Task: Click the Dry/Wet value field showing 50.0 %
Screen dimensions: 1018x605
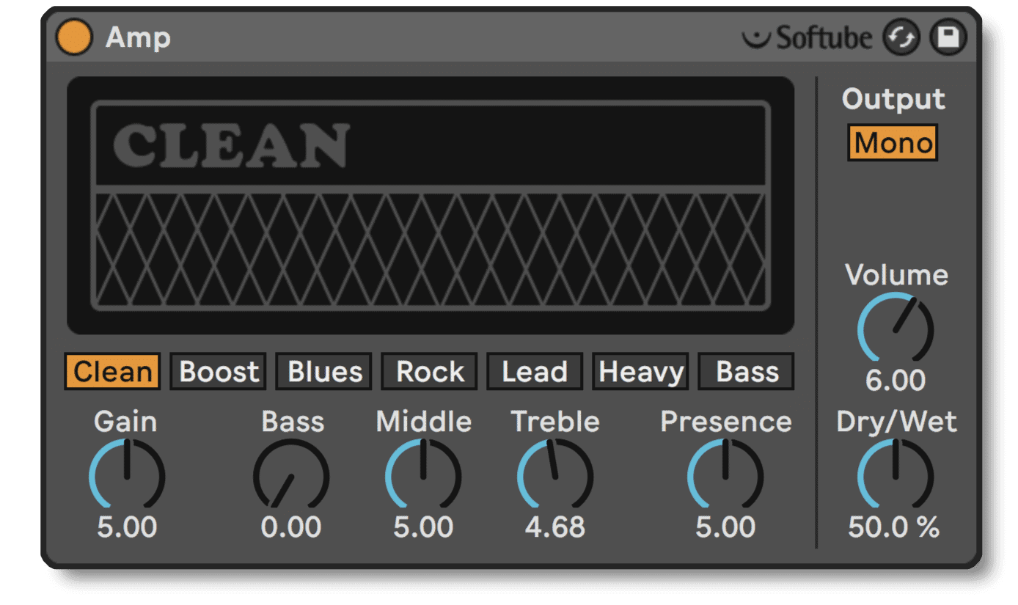Action: pos(894,527)
